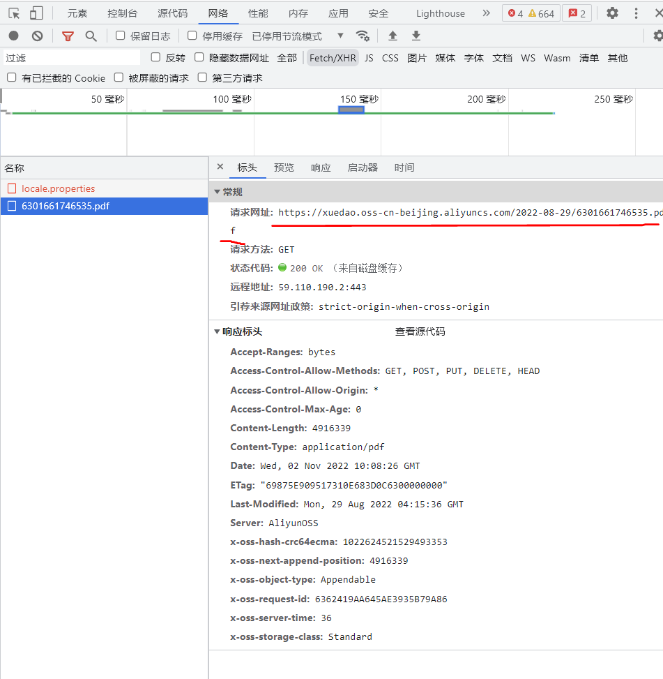Show more DevTools tabs chevron
This screenshot has width=663, height=679.
coord(486,13)
